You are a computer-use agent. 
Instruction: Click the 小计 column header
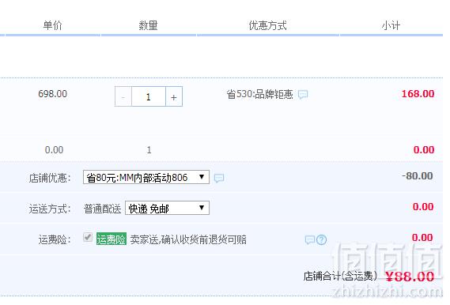point(391,25)
